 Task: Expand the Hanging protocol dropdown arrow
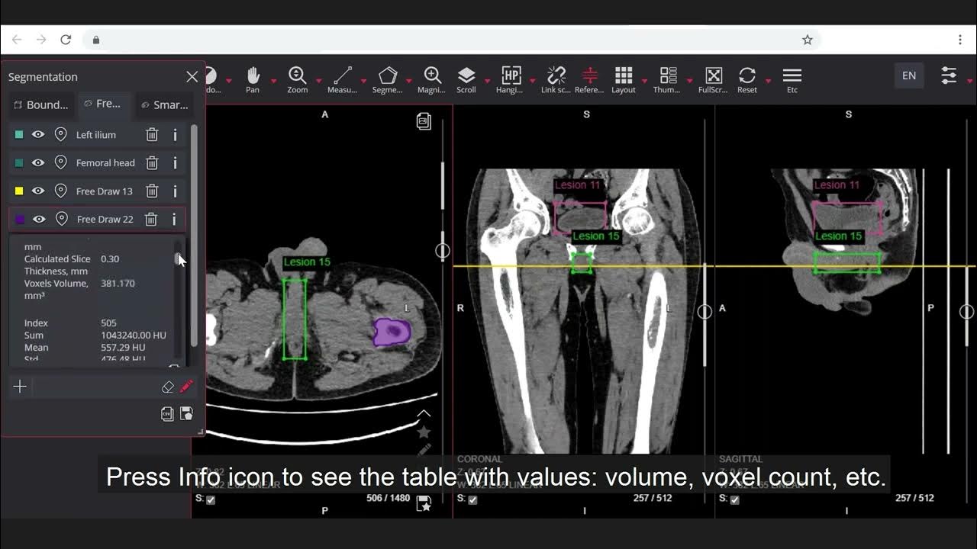[x=532, y=81]
